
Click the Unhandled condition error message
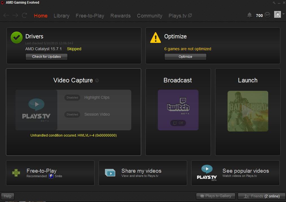coord(73,135)
